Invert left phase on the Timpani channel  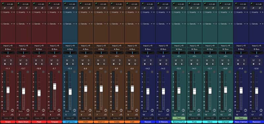pyautogui.click(x=51, y=8)
